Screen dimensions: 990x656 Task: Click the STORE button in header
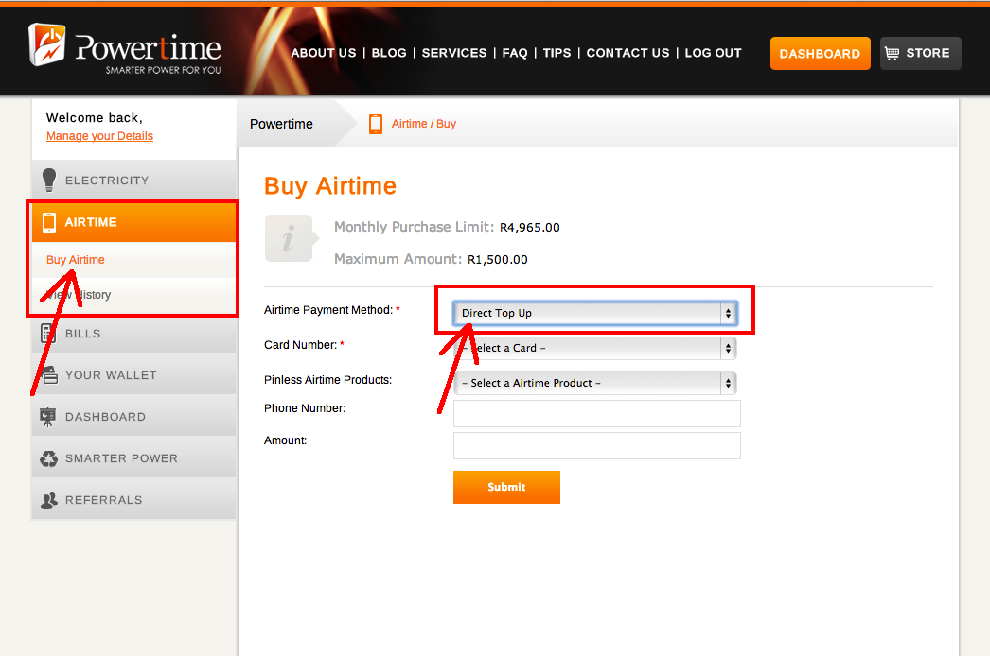[921, 54]
